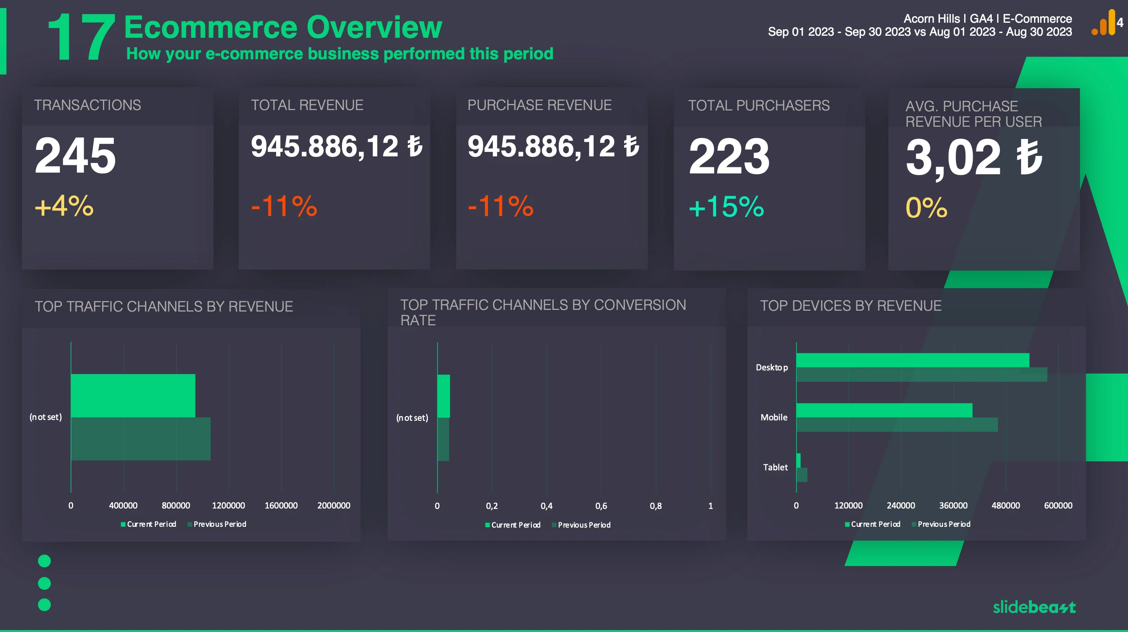Image resolution: width=1128 pixels, height=632 pixels.
Task: Click the Mobile label in the devices chart
Action: (x=774, y=417)
